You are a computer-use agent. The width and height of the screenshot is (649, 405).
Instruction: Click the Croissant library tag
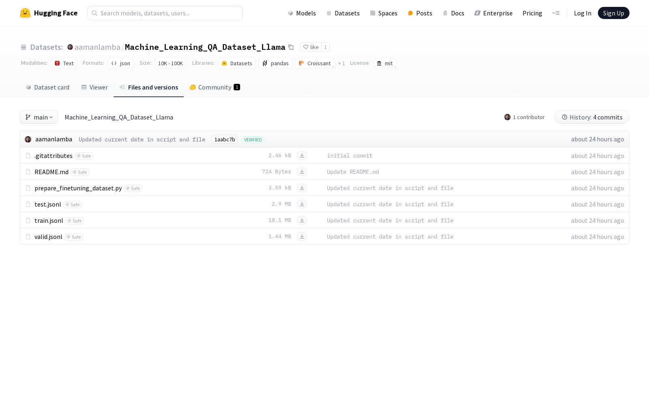(315, 63)
